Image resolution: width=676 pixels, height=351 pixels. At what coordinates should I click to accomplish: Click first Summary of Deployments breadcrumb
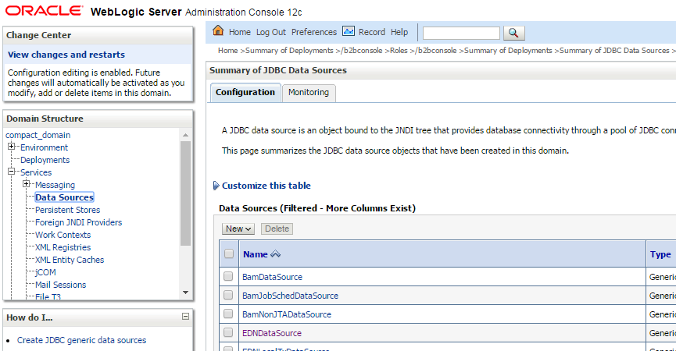pyautogui.click(x=289, y=51)
